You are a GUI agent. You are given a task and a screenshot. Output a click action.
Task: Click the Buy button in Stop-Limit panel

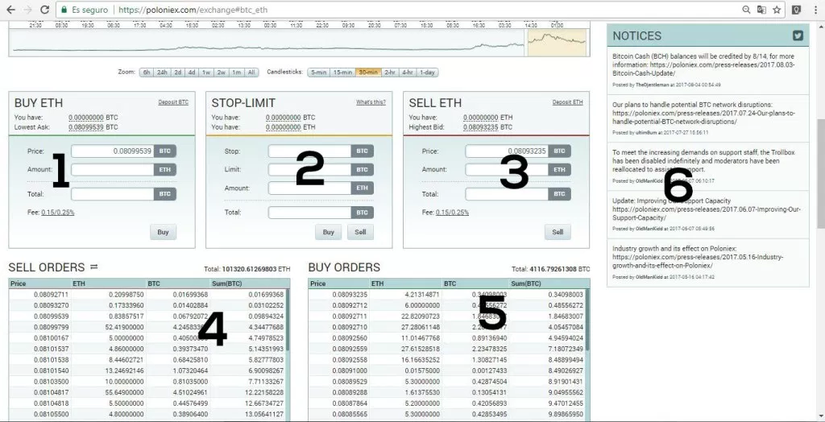pos(329,232)
